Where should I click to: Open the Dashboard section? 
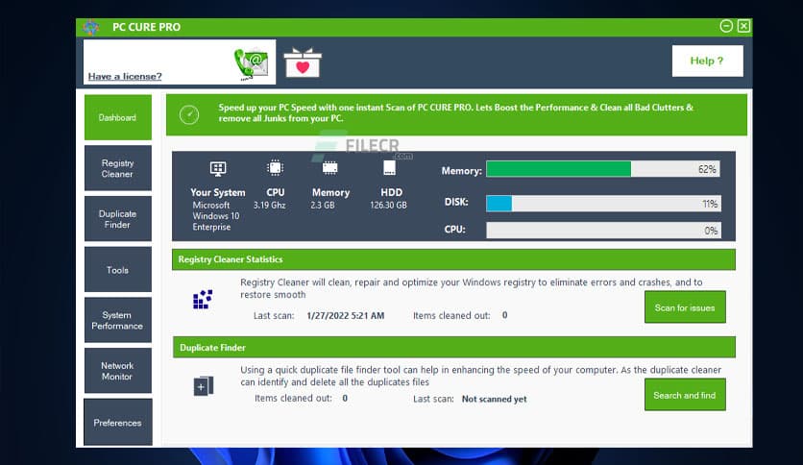118,117
